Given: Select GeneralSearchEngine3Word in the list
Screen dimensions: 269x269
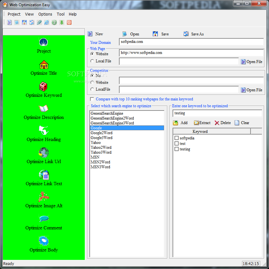Looking at the screenshot, I should [x=127, y=123].
